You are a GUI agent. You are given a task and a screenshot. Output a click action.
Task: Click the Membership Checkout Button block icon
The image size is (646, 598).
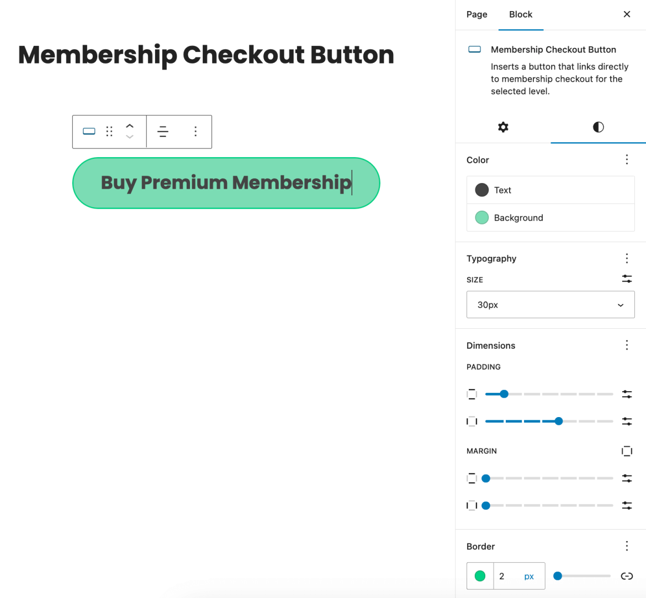tap(89, 131)
